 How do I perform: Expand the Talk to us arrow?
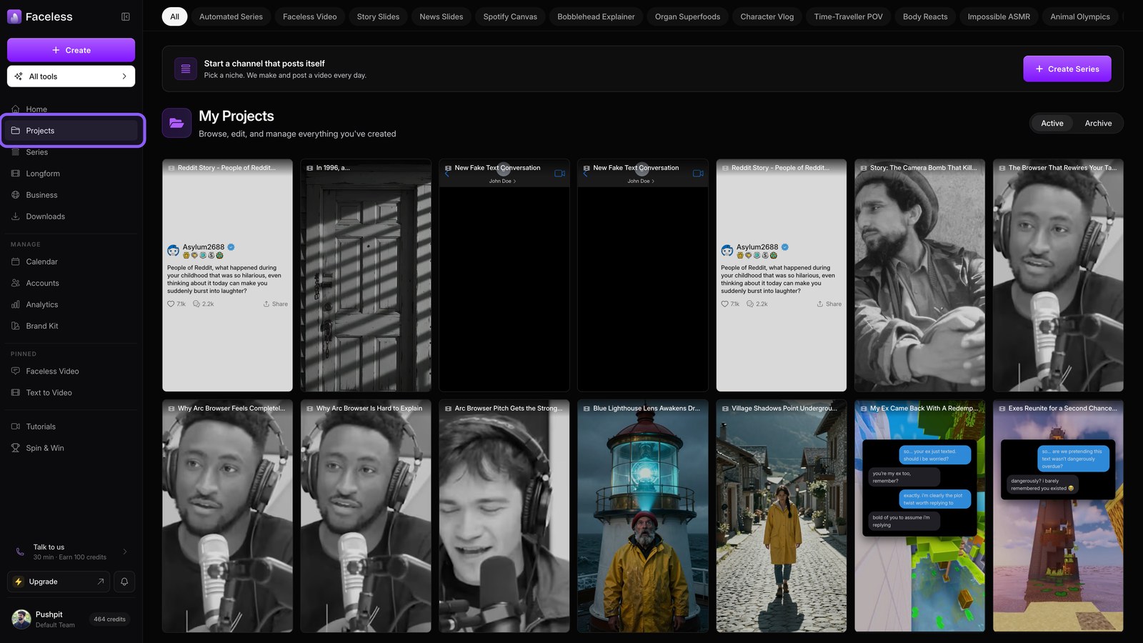[x=125, y=552]
